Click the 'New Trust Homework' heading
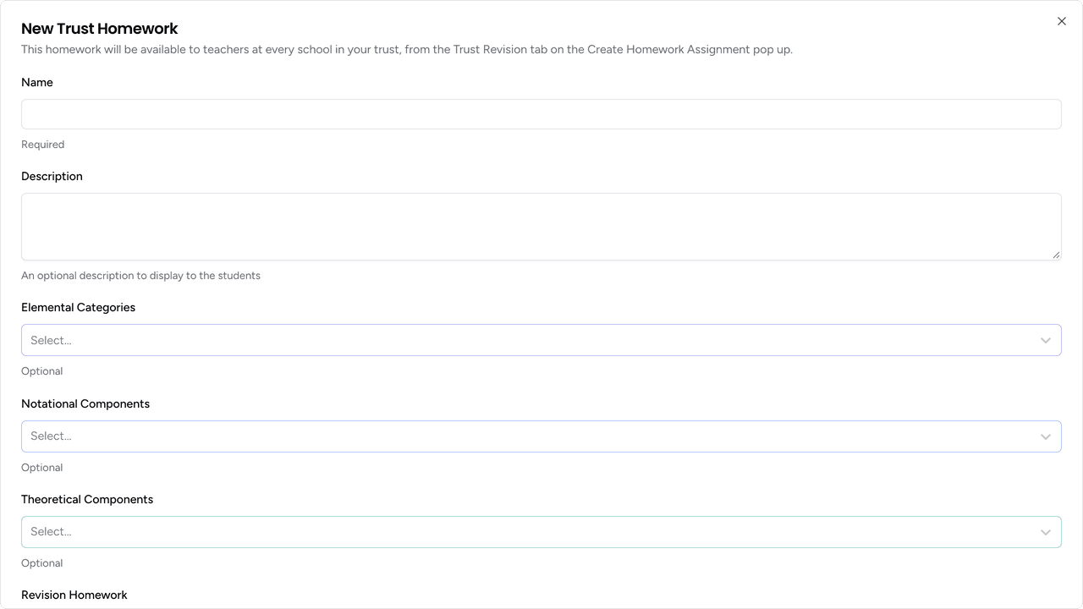Image resolution: width=1083 pixels, height=609 pixels. pyautogui.click(x=100, y=29)
